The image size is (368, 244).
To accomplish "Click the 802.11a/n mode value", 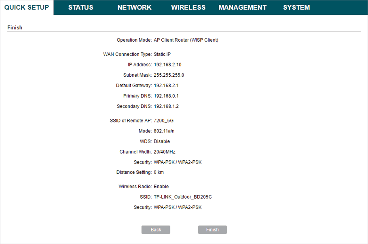I will coord(164,131).
